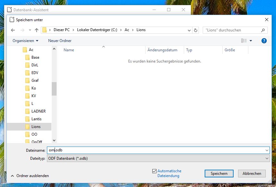Click Lions in breadcrumb path
The image size is (276, 187).
141,30
